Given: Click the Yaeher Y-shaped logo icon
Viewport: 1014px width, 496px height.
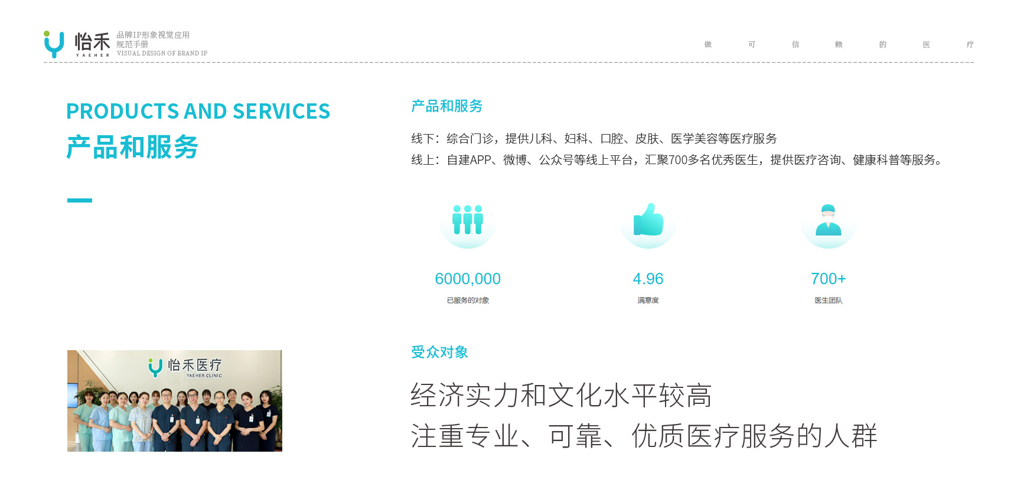Looking at the screenshot, I should coord(54,44).
